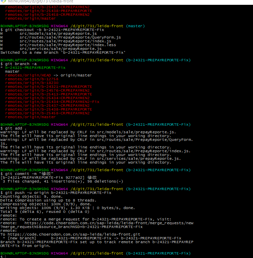
Task: Click the 'remotes/origin/b-12758' branch
Action: pos(32,79)
